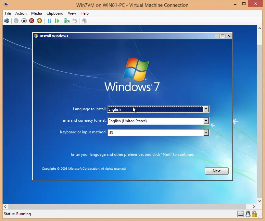Click the Time and currency format label
The image size is (265, 221).
point(83,120)
